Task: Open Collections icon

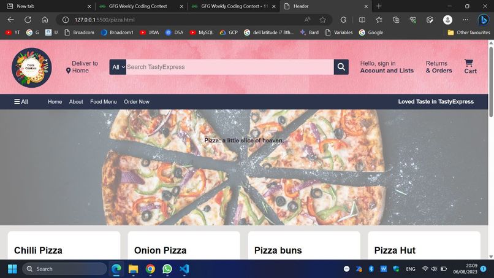Action: click(396, 20)
